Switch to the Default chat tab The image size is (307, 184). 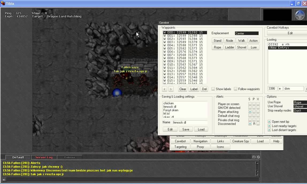[x=18, y=157]
